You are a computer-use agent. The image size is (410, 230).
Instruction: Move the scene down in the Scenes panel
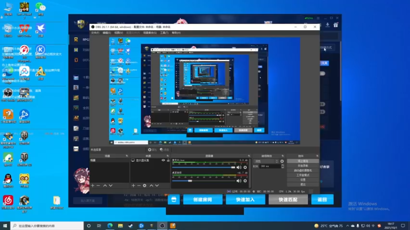[x=111, y=186]
